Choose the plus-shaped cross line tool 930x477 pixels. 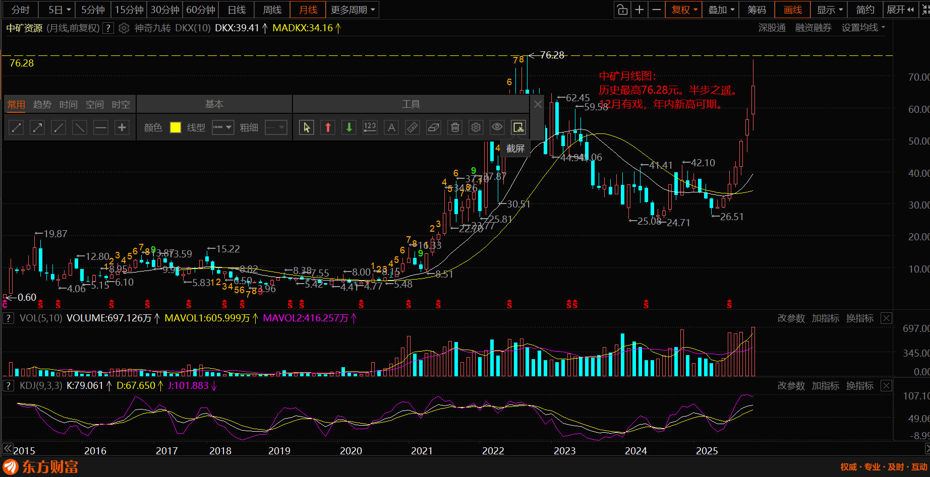click(x=122, y=127)
